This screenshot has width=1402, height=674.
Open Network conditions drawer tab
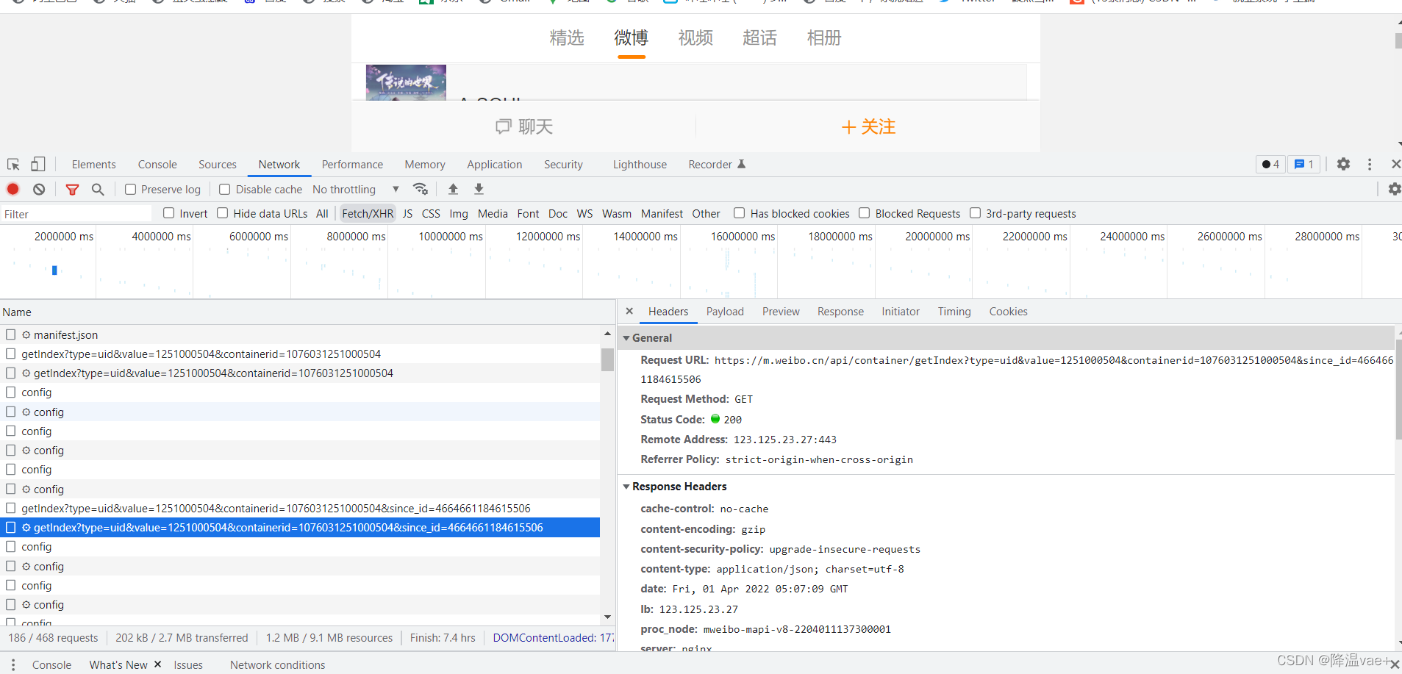[277, 664]
